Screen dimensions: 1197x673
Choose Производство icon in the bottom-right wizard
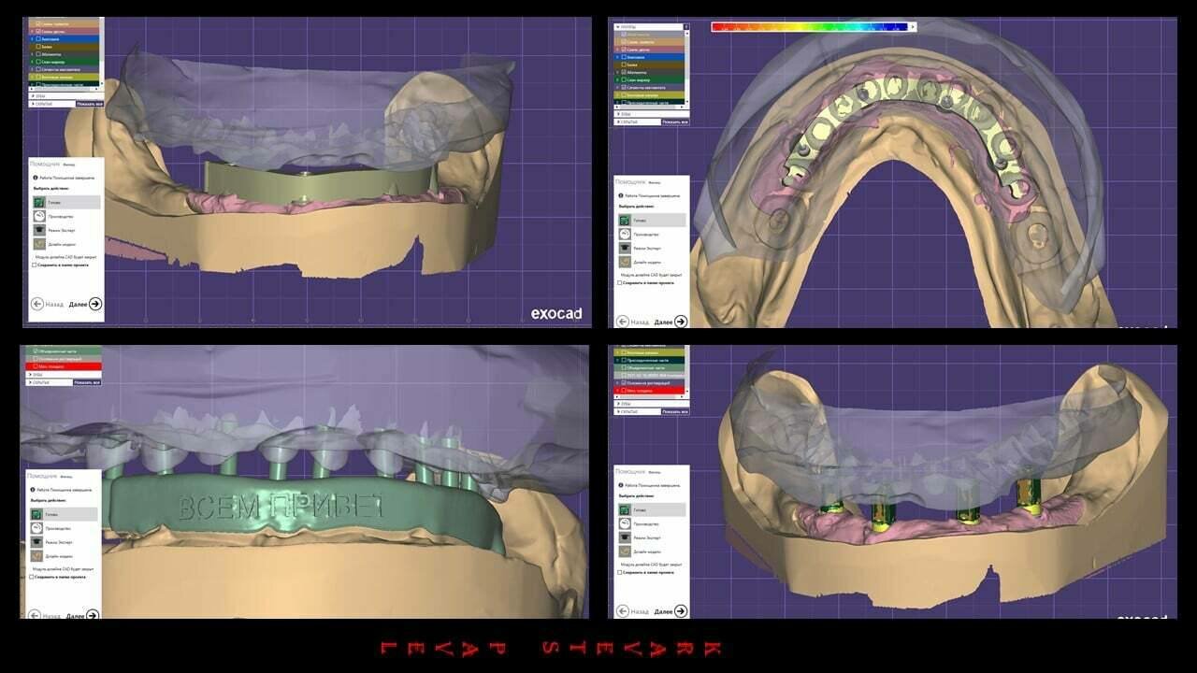[x=625, y=524]
